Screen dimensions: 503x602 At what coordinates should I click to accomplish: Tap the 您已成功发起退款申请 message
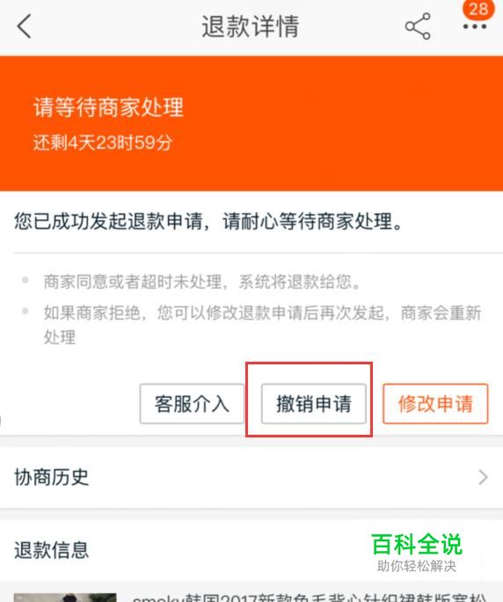pyautogui.click(x=208, y=221)
